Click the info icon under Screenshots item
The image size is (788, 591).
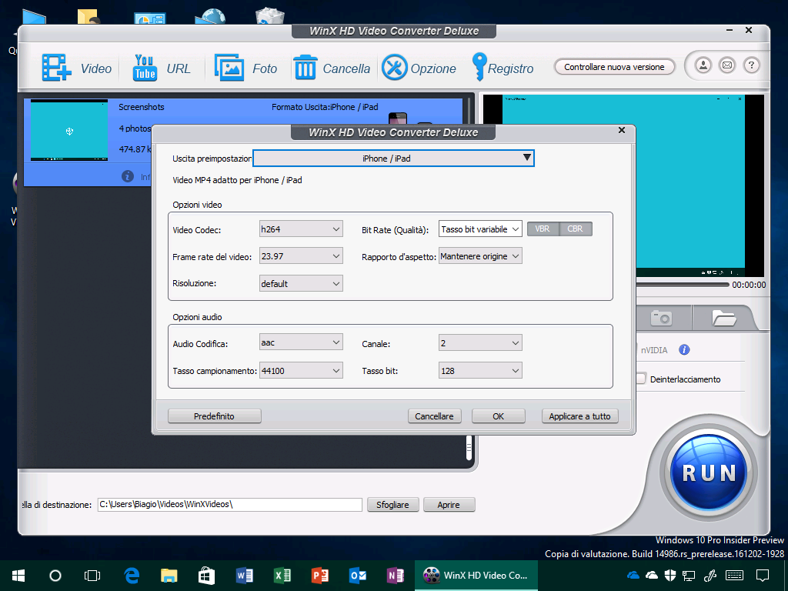coord(128,176)
